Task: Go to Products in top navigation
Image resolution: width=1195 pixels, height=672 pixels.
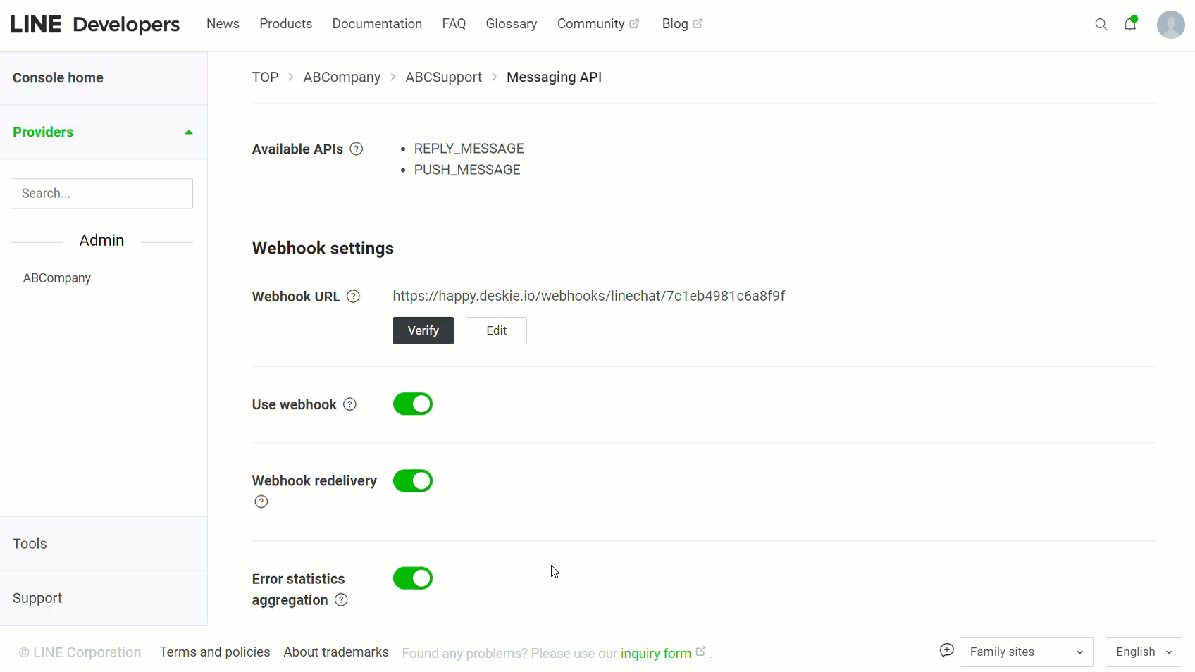Action: tap(285, 24)
